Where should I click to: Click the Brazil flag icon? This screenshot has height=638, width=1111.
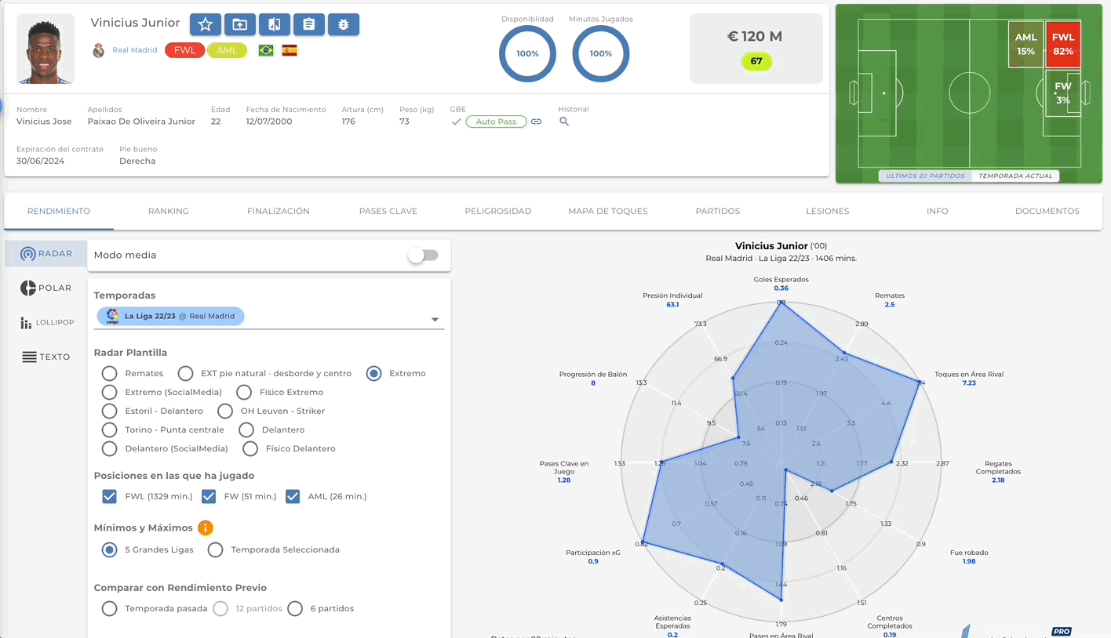(266, 50)
